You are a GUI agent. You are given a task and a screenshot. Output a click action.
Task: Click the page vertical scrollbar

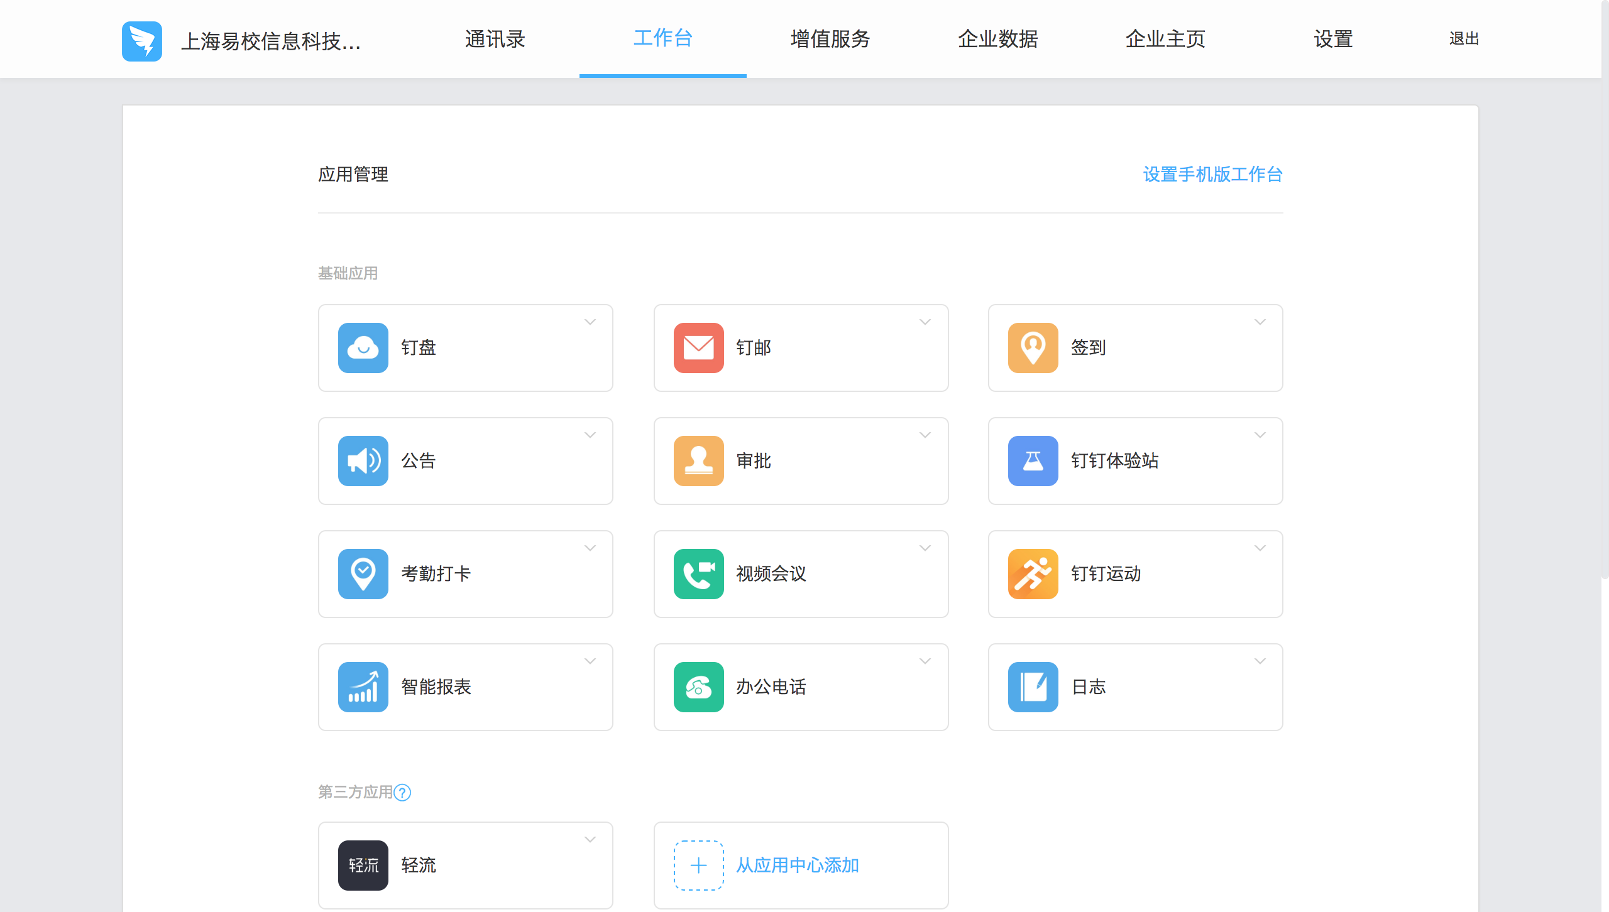(x=1605, y=289)
